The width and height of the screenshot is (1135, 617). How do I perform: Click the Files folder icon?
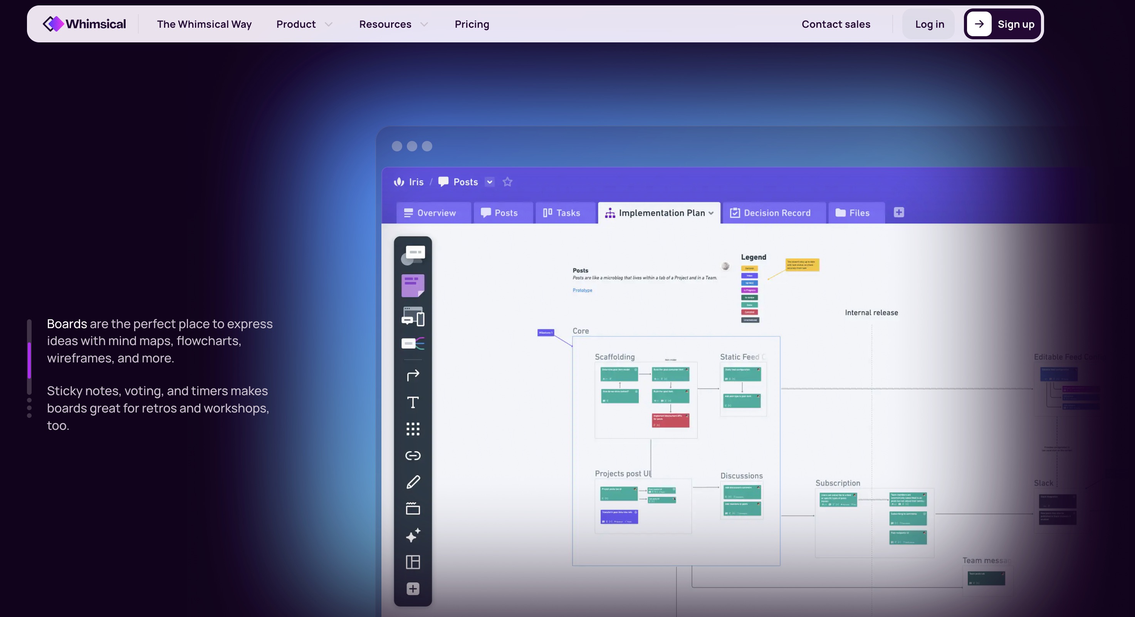coord(840,213)
